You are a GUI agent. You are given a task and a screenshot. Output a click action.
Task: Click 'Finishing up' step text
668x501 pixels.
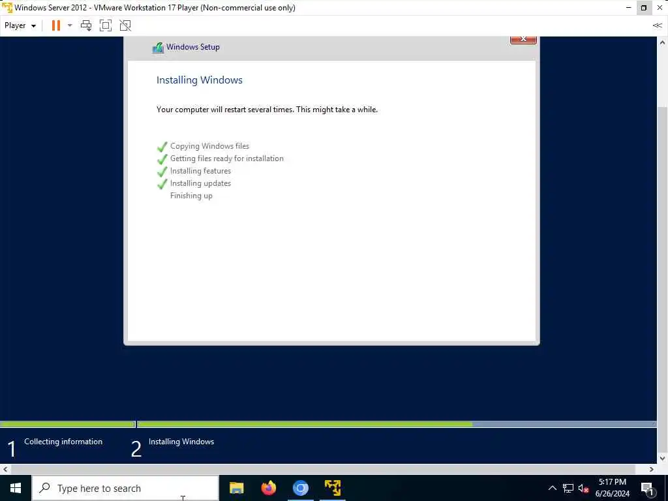point(191,196)
